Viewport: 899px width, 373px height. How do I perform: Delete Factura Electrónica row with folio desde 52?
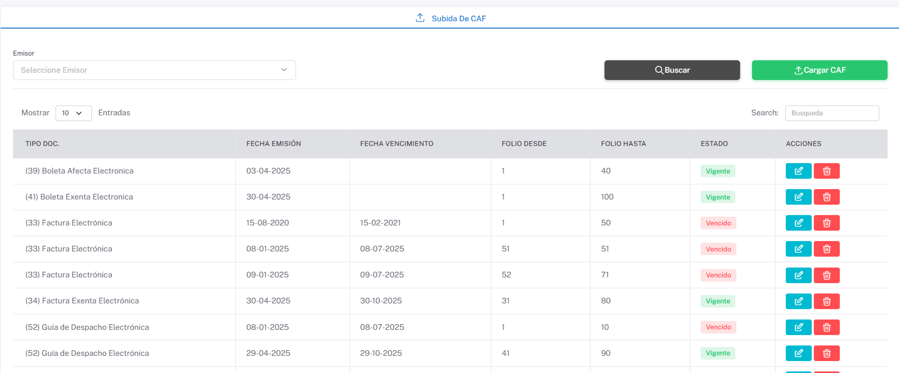click(826, 275)
